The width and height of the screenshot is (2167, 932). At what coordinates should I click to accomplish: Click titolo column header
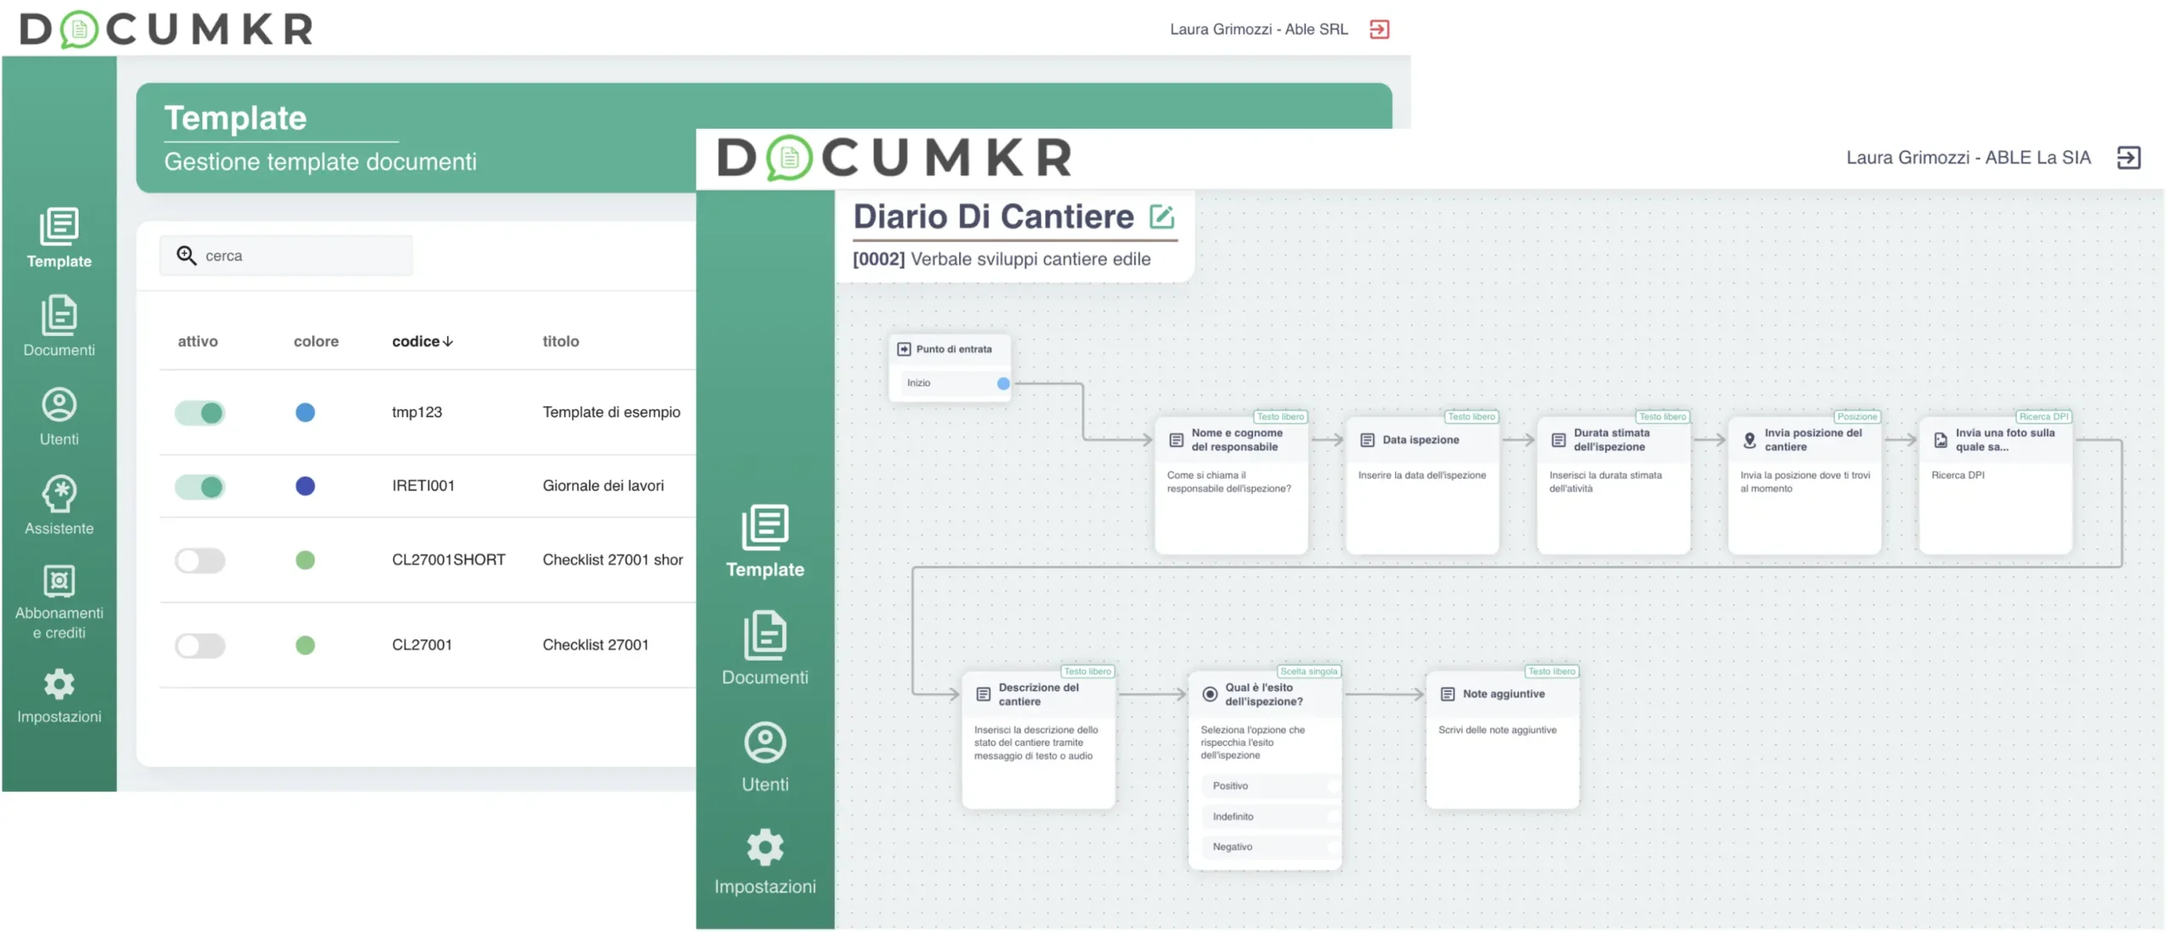(x=560, y=341)
